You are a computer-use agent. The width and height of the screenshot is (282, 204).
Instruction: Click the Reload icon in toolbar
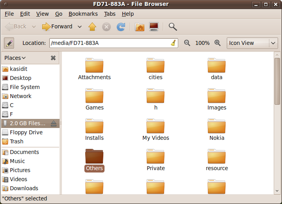121,27
